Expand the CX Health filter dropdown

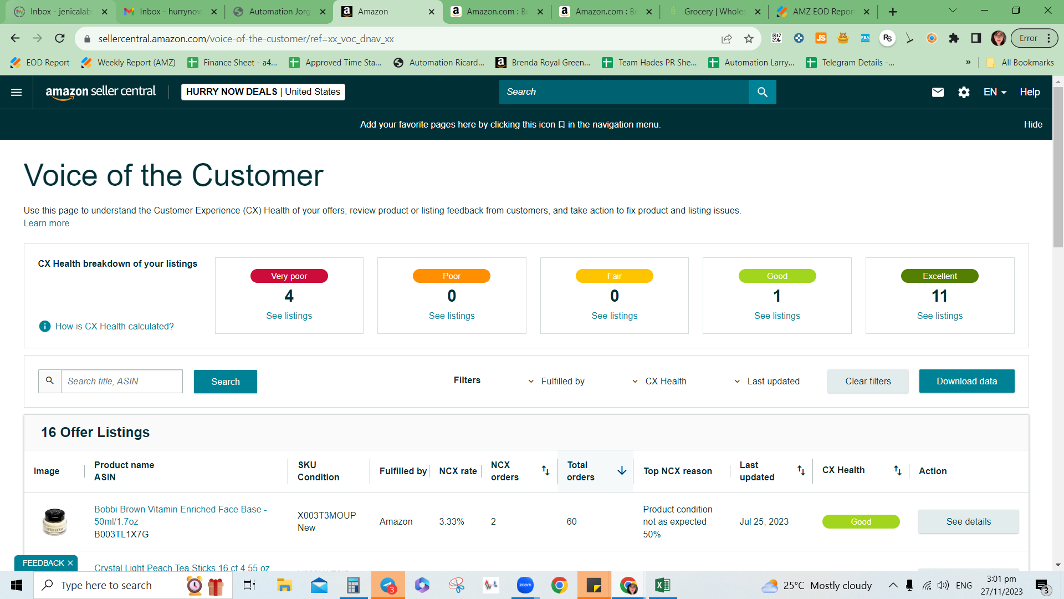pos(659,381)
